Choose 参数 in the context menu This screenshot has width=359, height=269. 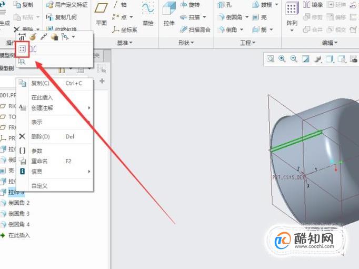pos(55,151)
